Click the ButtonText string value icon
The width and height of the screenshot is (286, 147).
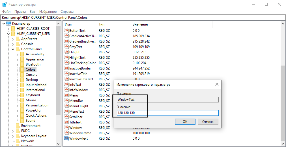(x=66, y=30)
